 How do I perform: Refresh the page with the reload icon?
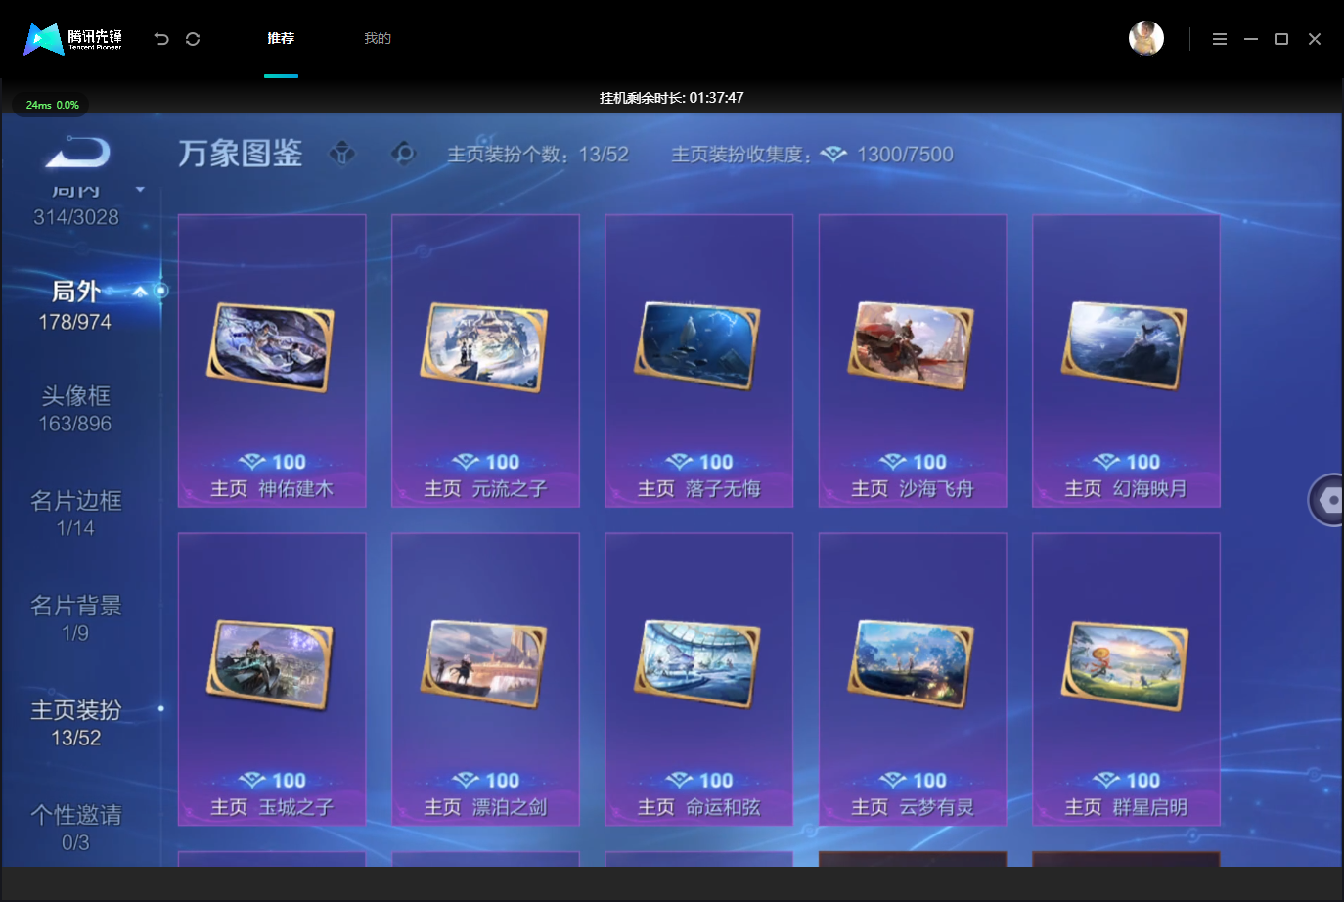pos(193,39)
